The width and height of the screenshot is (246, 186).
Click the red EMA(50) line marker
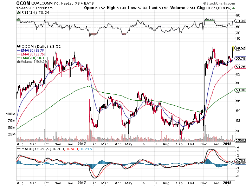19,54
